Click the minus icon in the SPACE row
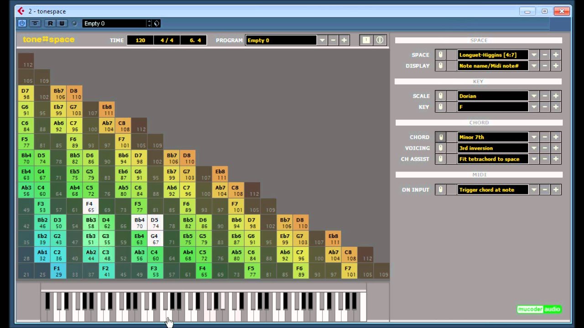The image size is (584, 328). 545,55
